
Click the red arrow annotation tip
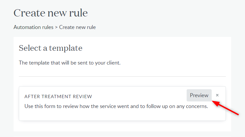[213, 102]
